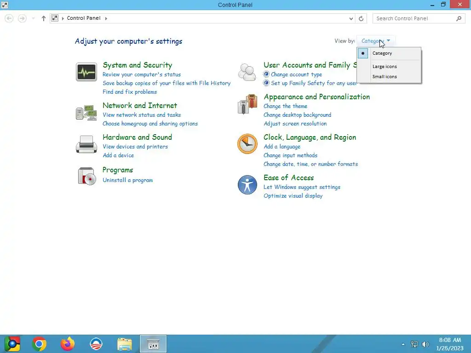Open Clock, Language, and Region heading
Viewport: 471px width, 353px height.
coord(310,137)
